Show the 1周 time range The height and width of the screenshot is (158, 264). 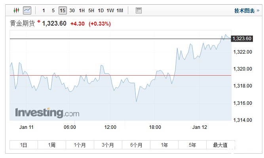click(52, 145)
